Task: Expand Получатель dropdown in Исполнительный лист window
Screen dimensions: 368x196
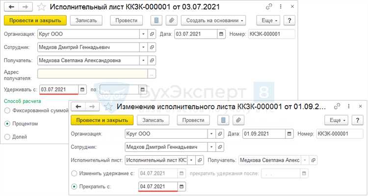Action: [143, 60]
